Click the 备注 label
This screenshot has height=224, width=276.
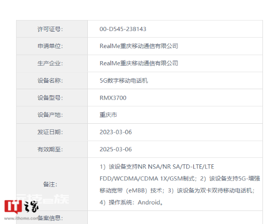[x=50, y=184]
